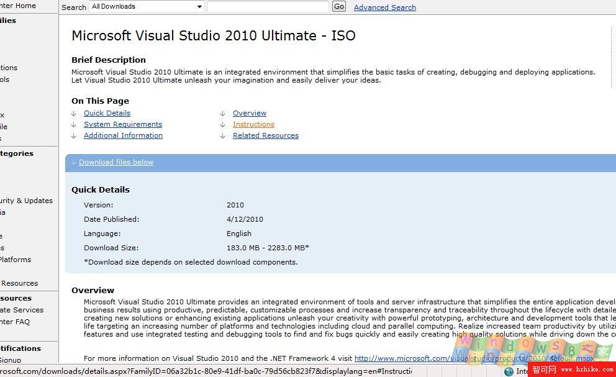Click the footnote about selected download components
Screen dimensions: 616x377
click(x=191, y=262)
